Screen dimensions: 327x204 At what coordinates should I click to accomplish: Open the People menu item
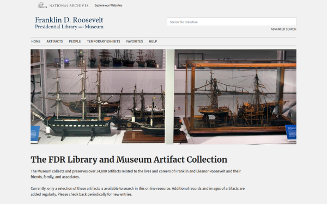pyautogui.click(x=75, y=41)
